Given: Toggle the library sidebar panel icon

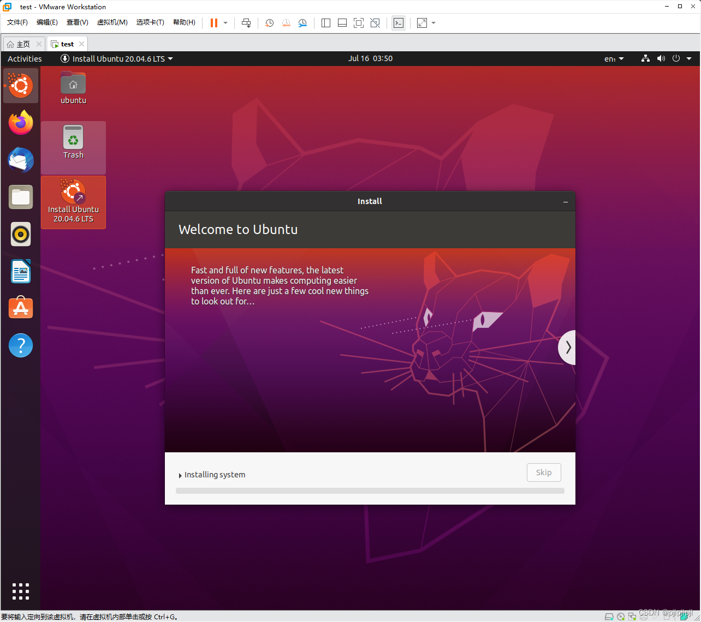Looking at the screenshot, I should pos(326,23).
